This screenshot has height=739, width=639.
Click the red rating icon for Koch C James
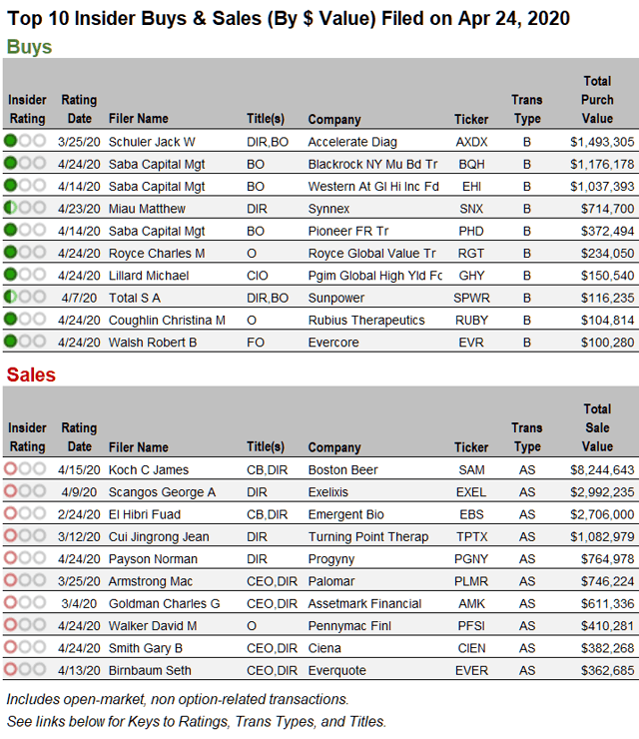pos(11,469)
